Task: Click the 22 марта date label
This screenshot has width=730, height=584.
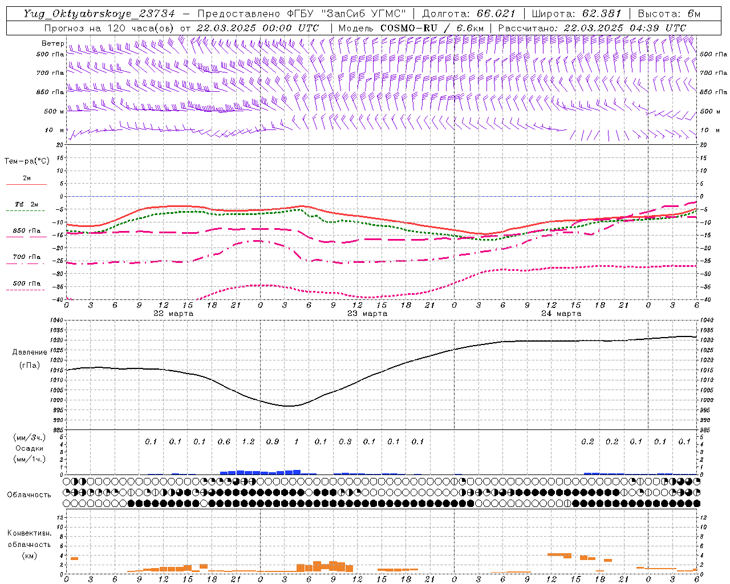Action: (x=173, y=314)
